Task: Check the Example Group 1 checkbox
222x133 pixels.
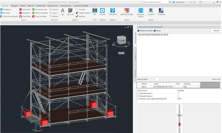Action: 139,93
